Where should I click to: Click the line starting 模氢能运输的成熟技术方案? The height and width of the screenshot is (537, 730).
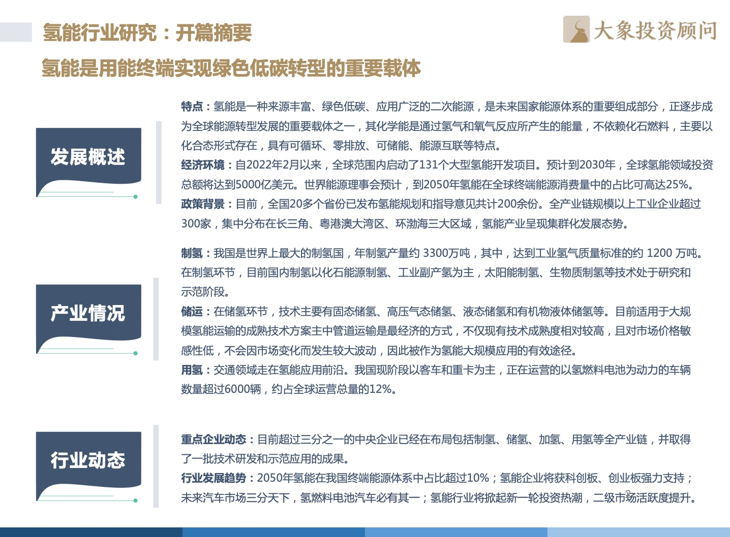pyautogui.click(x=436, y=331)
